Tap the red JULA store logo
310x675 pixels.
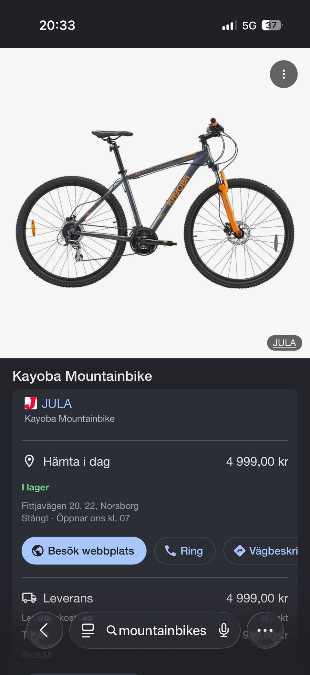[x=31, y=403]
